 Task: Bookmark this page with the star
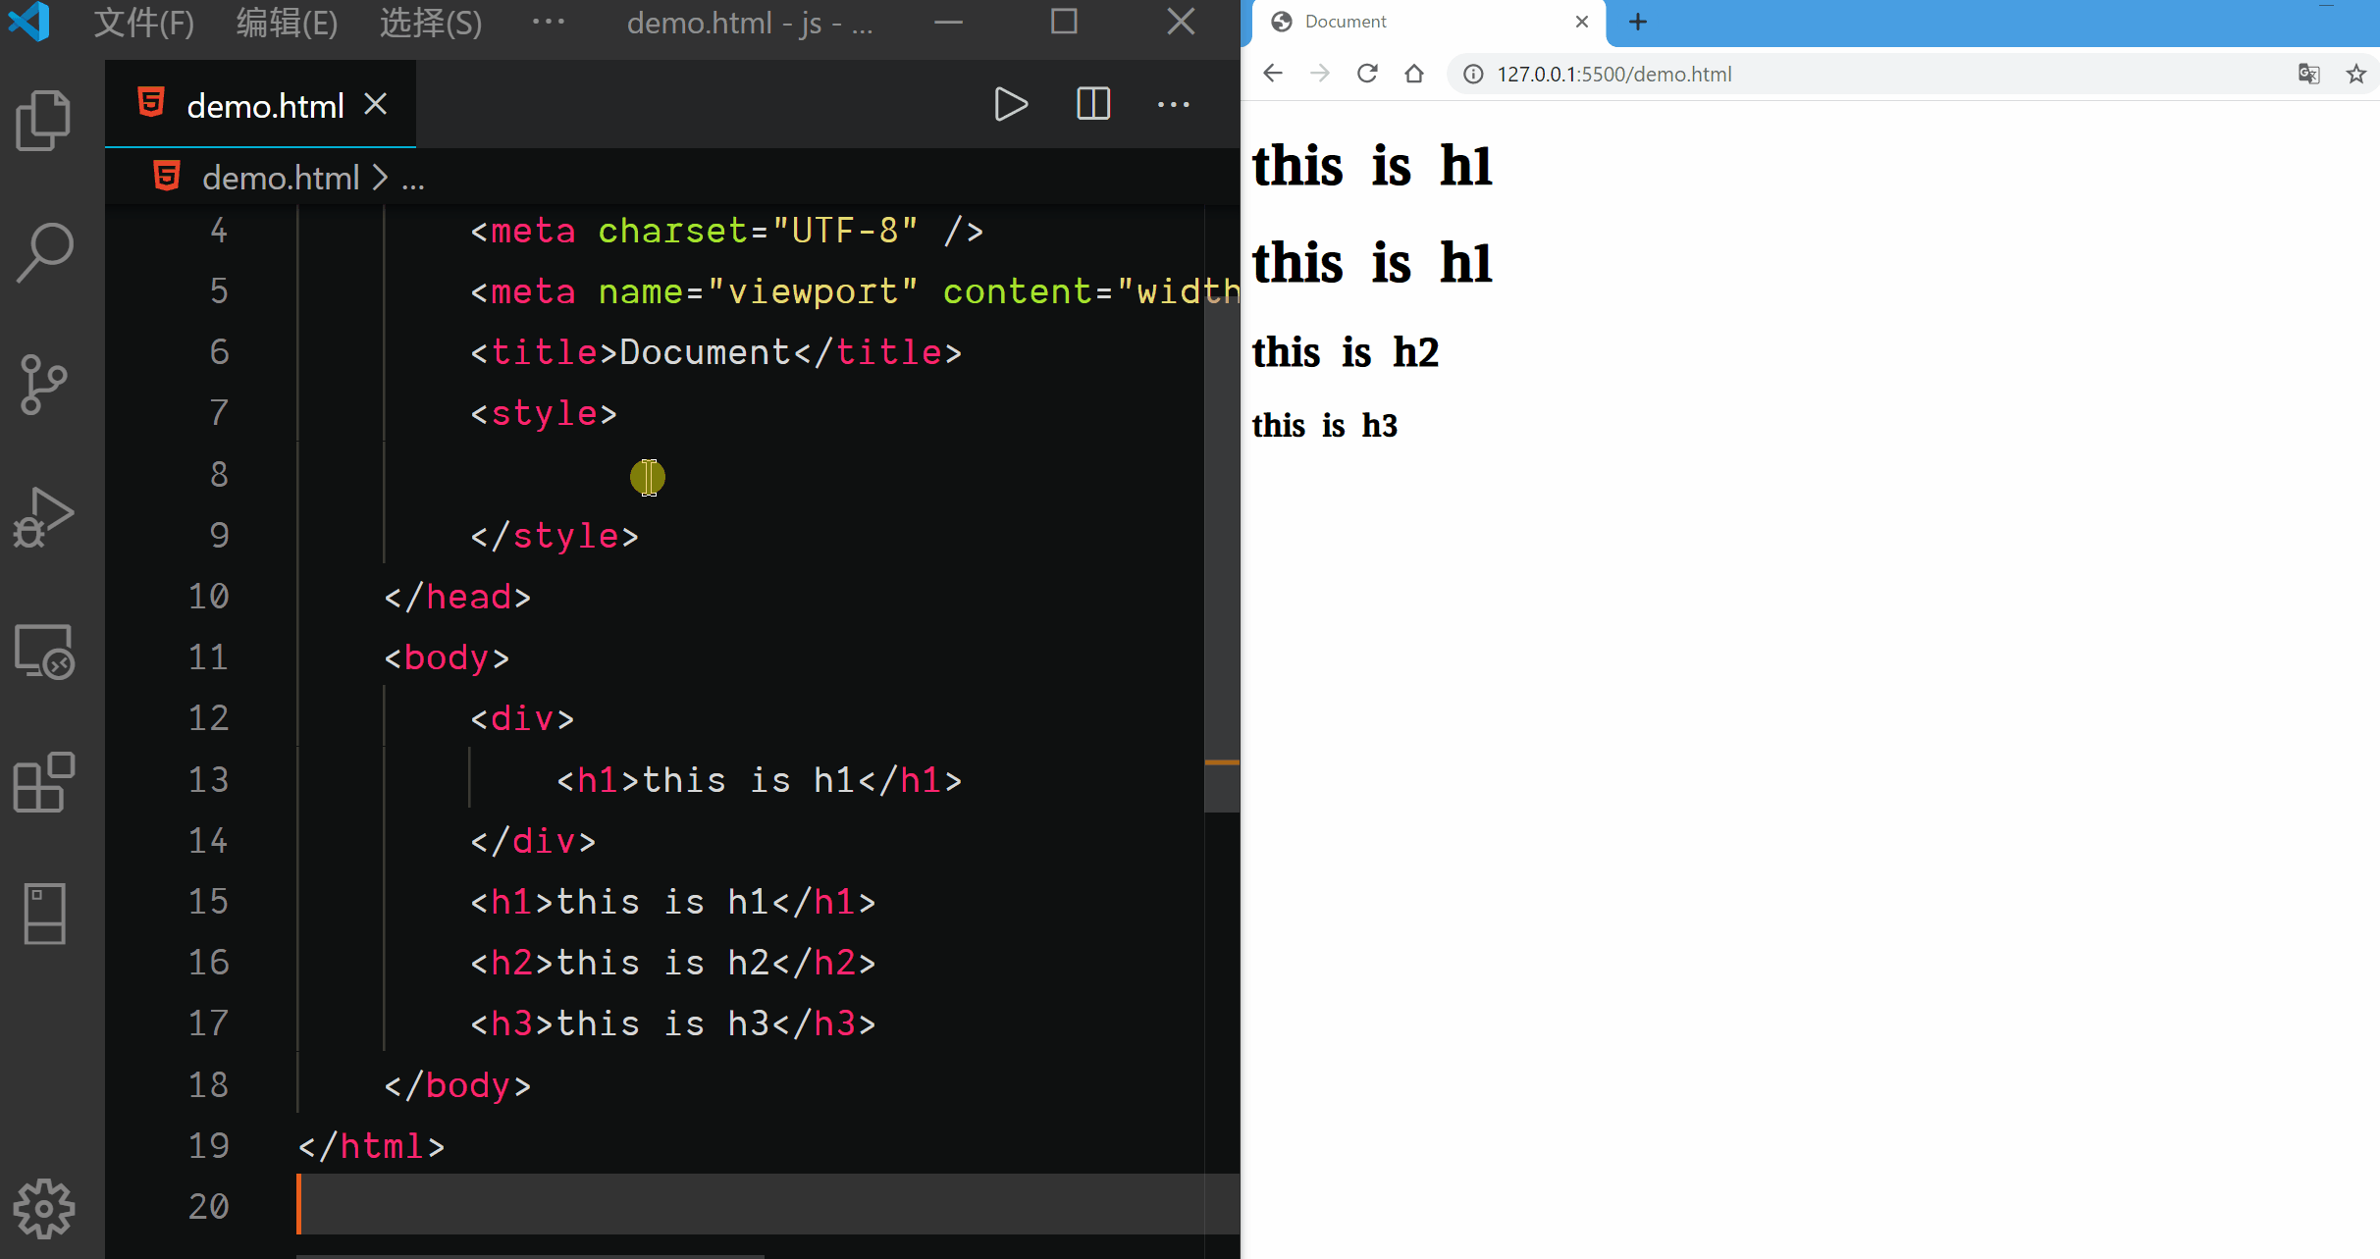pyautogui.click(x=2355, y=74)
